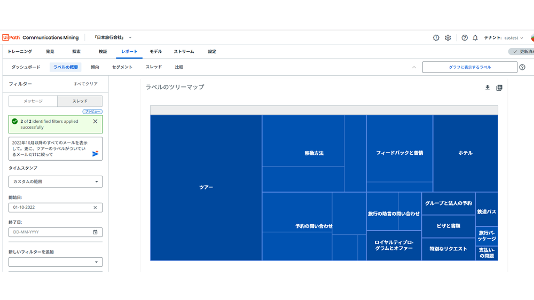
Task: Select the グループと法人の予約 treemap block
Action: pyautogui.click(x=448, y=203)
